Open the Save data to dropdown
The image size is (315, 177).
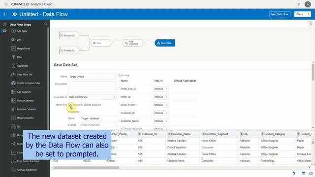click(92, 97)
